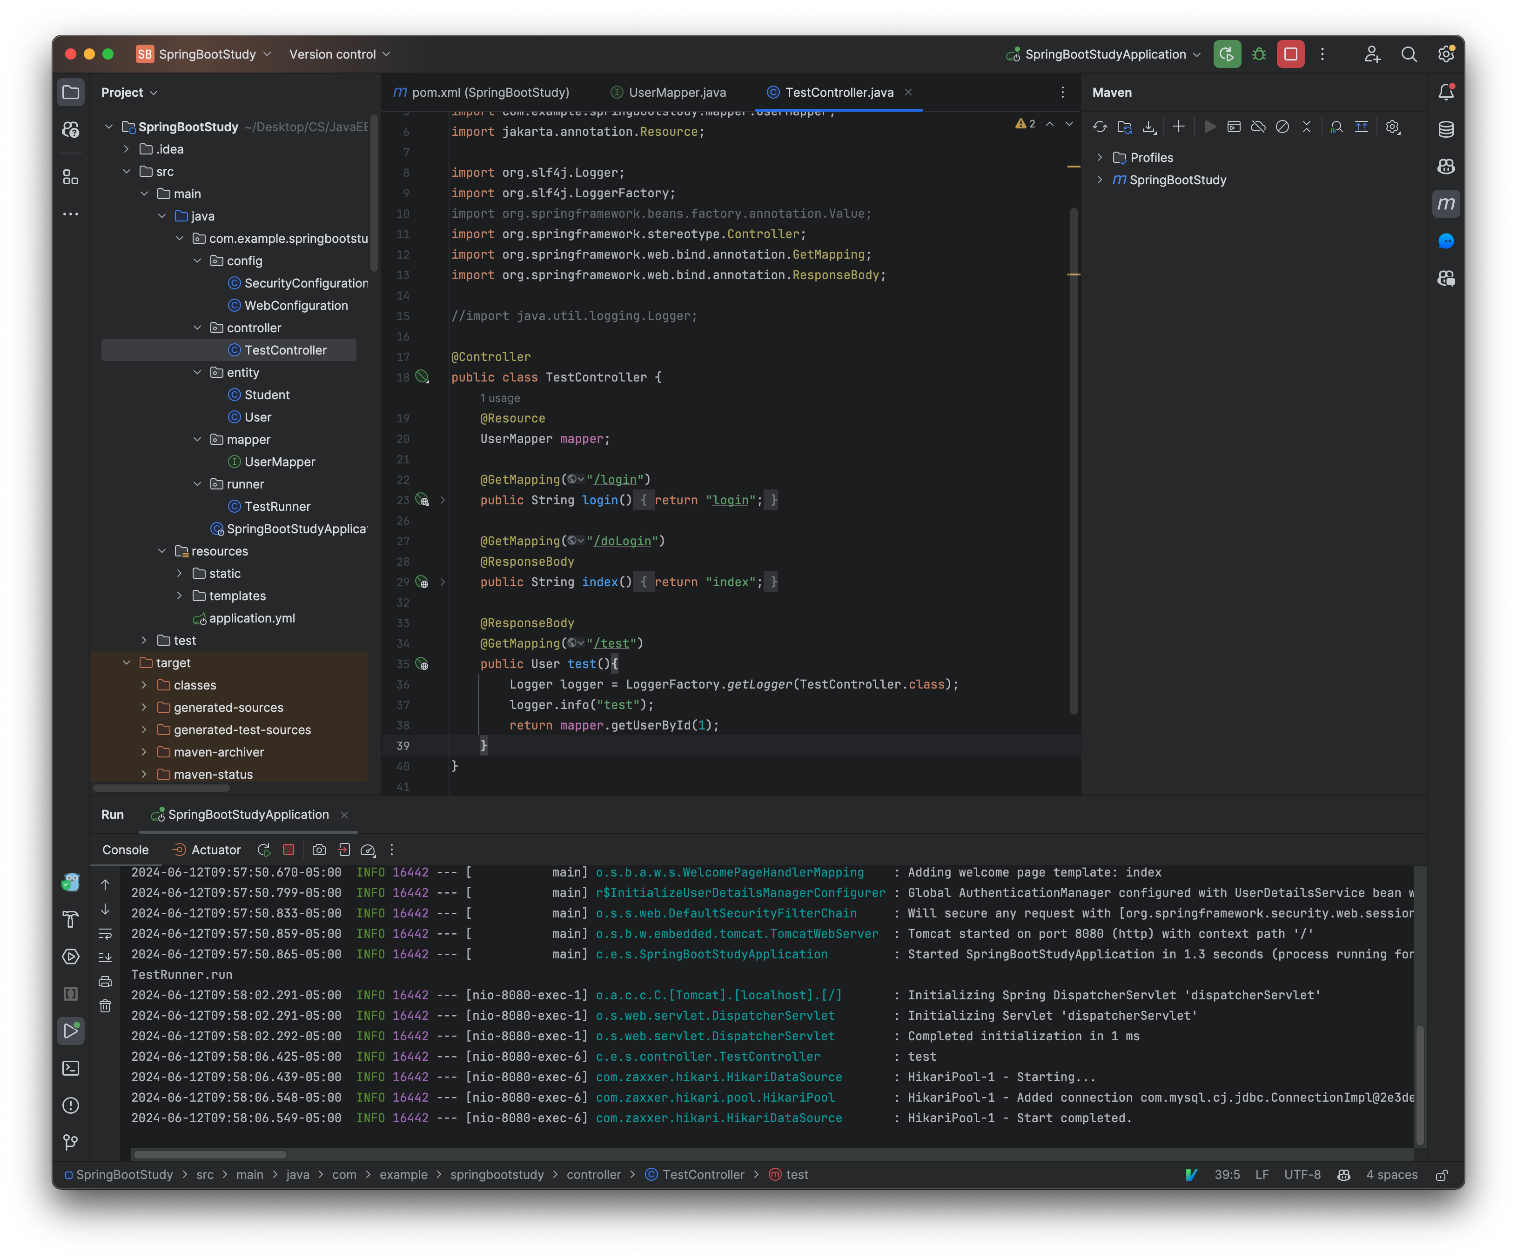Click UTF-8 encoding in status bar
Image resolution: width=1517 pixels, height=1258 pixels.
point(1302,1175)
